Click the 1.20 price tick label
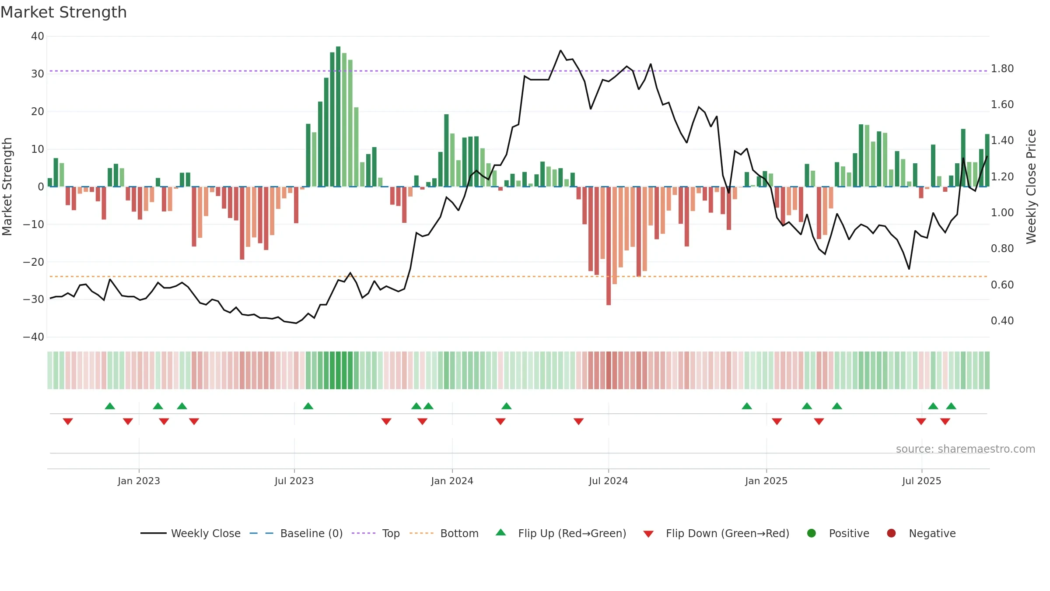Image resolution: width=1050 pixels, height=591 pixels. tap(1002, 177)
